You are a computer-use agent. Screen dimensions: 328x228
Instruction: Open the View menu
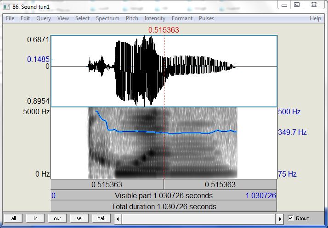63,18
